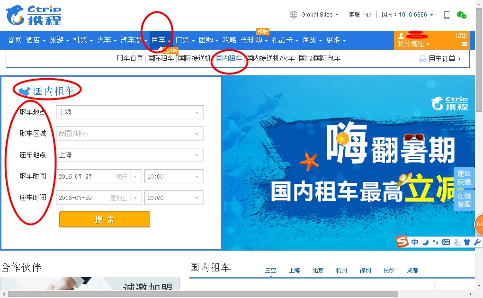
Task: Click the 取车区域 area input field
Action: click(x=124, y=134)
